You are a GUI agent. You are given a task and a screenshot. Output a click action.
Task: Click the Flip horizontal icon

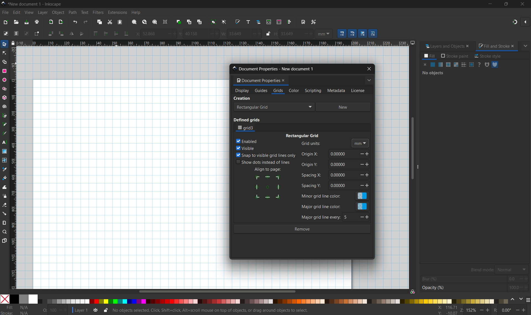71,34
